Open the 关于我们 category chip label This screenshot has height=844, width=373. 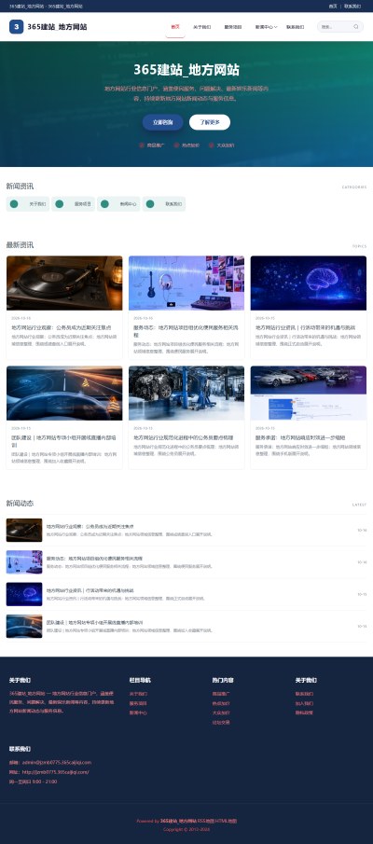(x=37, y=204)
